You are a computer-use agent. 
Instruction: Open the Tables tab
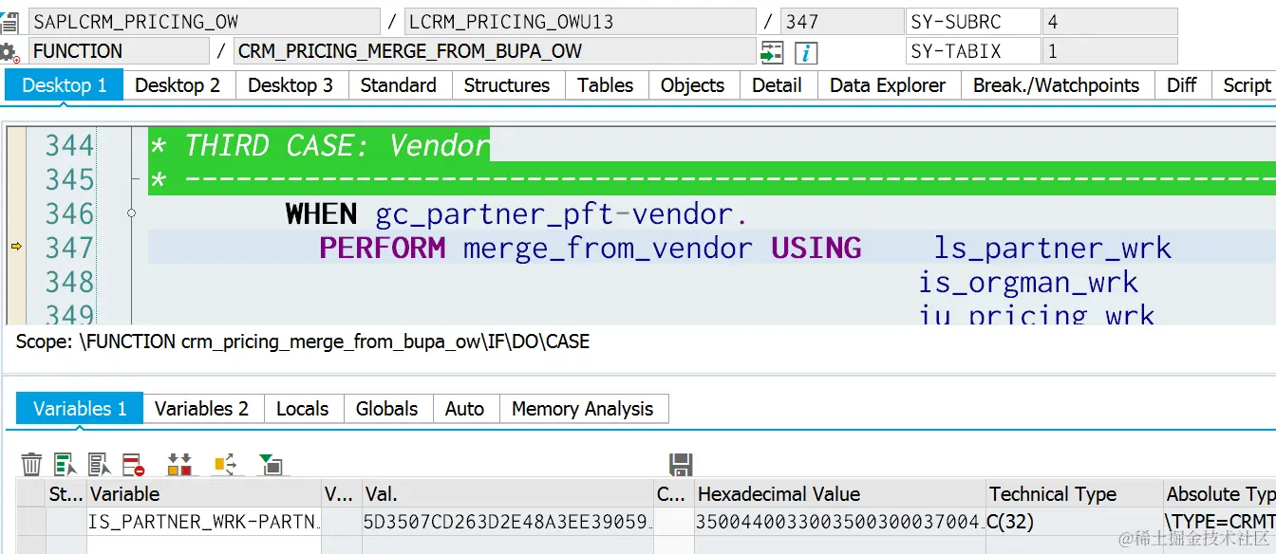(x=606, y=85)
